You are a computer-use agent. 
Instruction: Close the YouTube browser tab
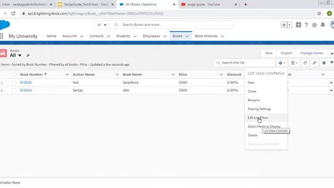pos(236,4)
